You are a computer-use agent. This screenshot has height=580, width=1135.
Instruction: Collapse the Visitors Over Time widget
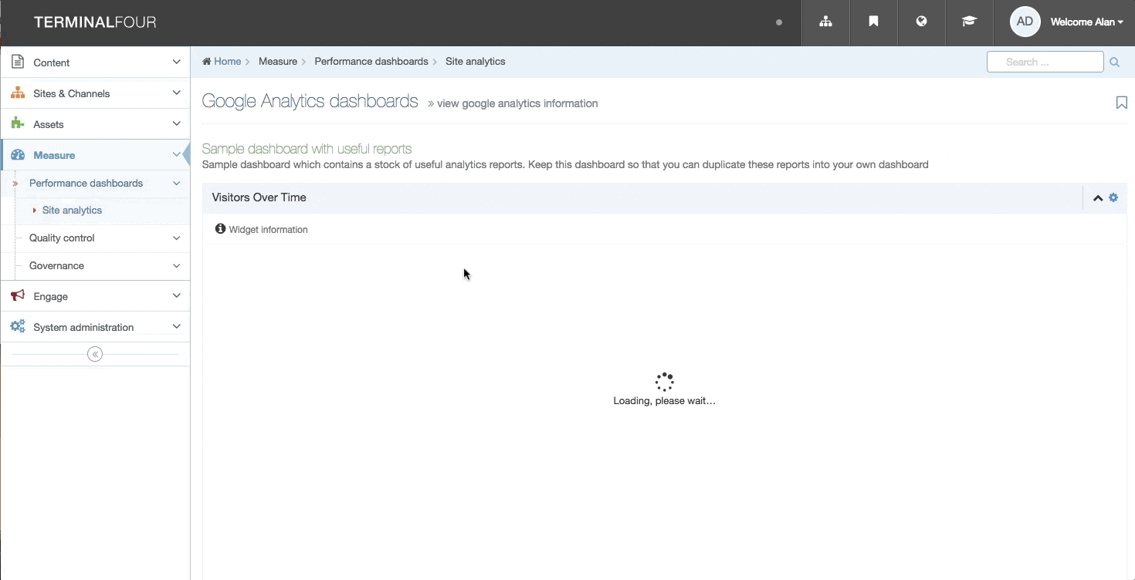point(1097,198)
